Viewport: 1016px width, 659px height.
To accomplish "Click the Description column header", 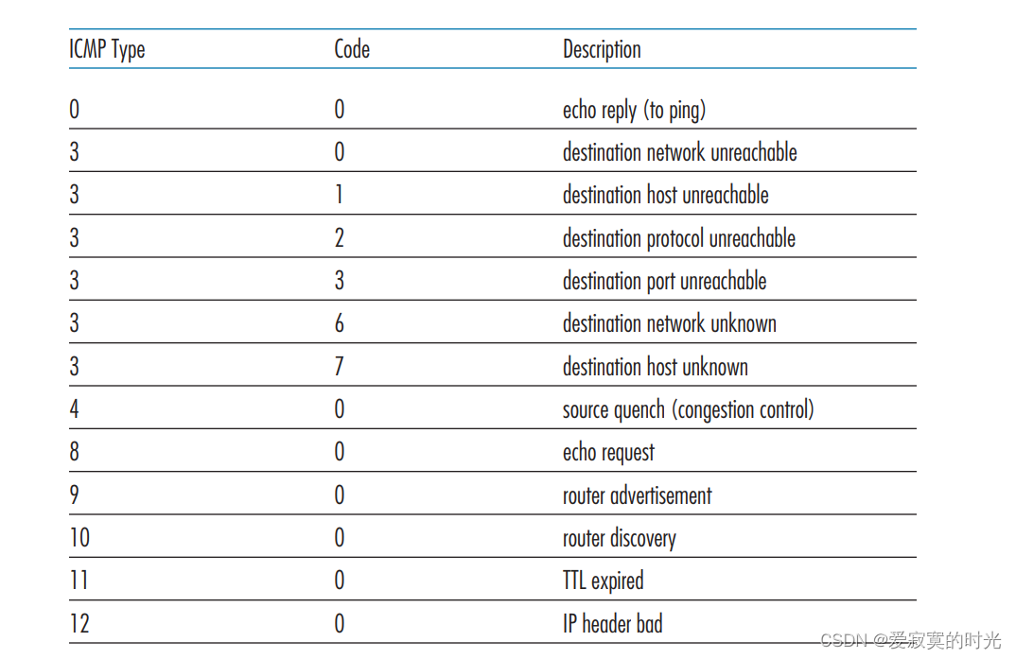I will coord(602,49).
